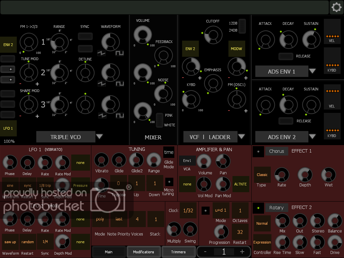This screenshot has height=258, width=344.
Task: Select square waveform icon for oscillator 2
Action: point(120,84)
